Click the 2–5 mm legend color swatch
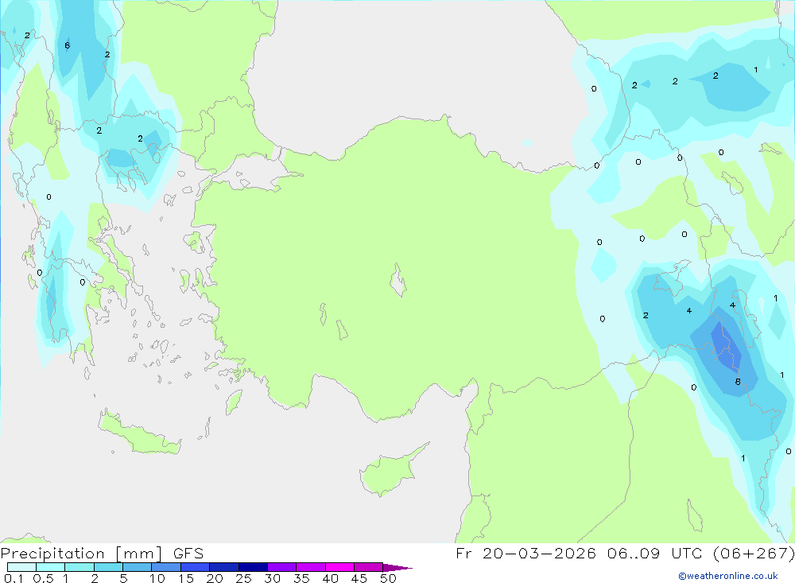Screen dimensions: 795x583 pos(108,567)
